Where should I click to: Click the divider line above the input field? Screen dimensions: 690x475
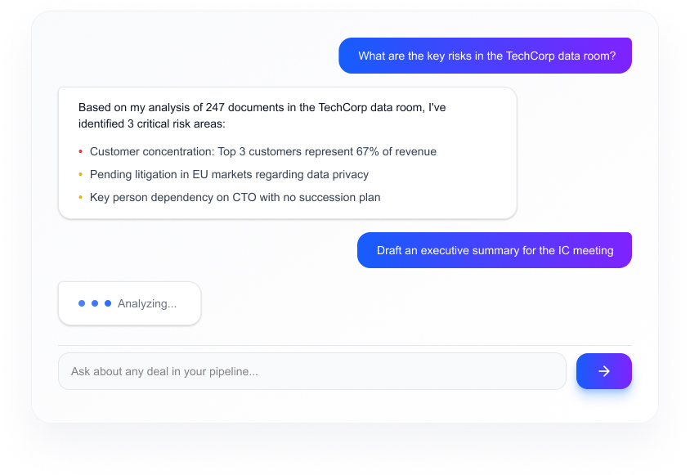pos(344,345)
